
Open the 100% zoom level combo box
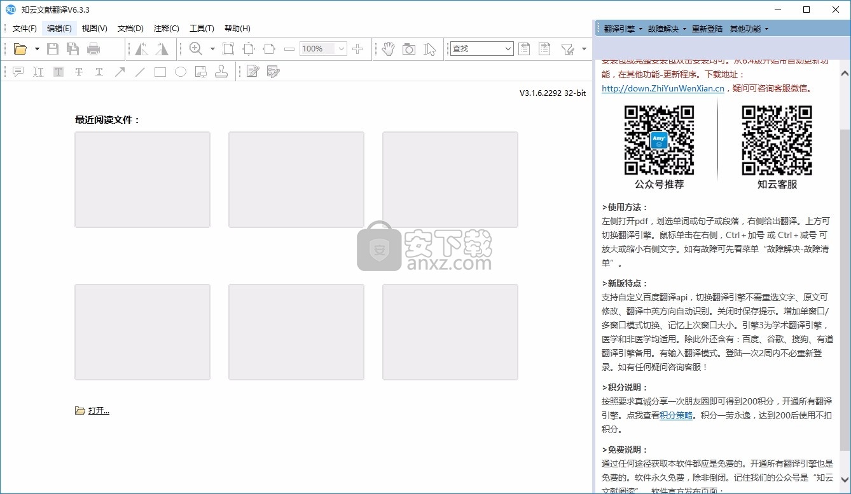(x=323, y=49)
